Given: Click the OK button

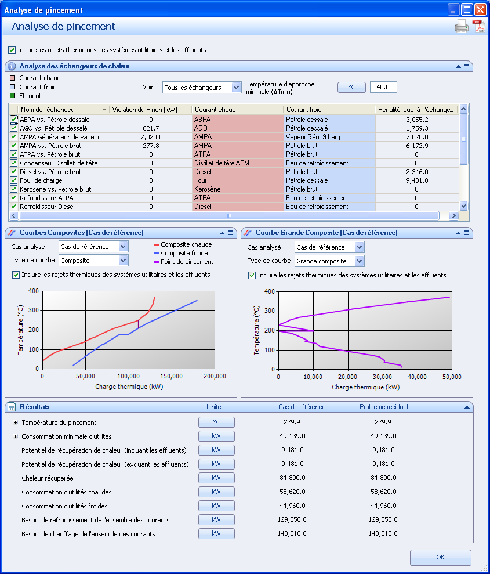Looking at the screenshot, I should pos(440,558).
